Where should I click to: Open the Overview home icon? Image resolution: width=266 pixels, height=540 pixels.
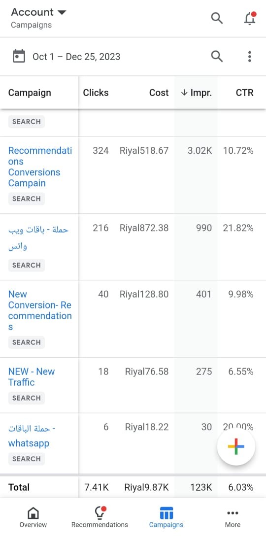pos(33,513)
